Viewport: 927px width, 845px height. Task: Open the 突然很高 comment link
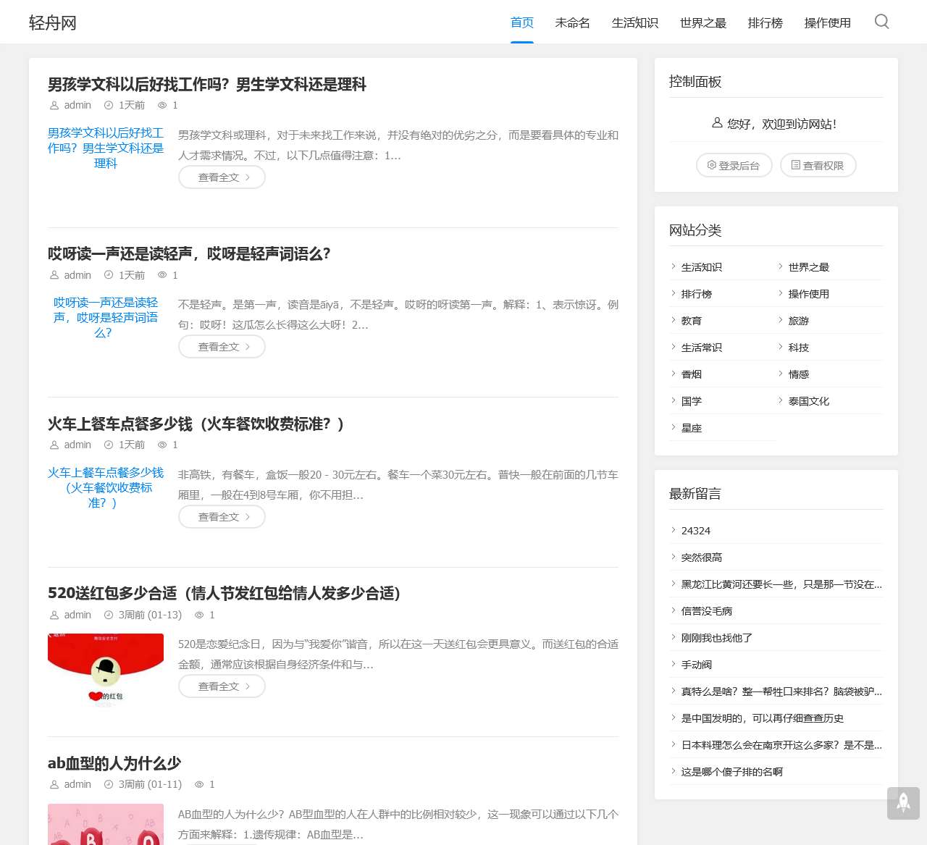coord(700,557)
